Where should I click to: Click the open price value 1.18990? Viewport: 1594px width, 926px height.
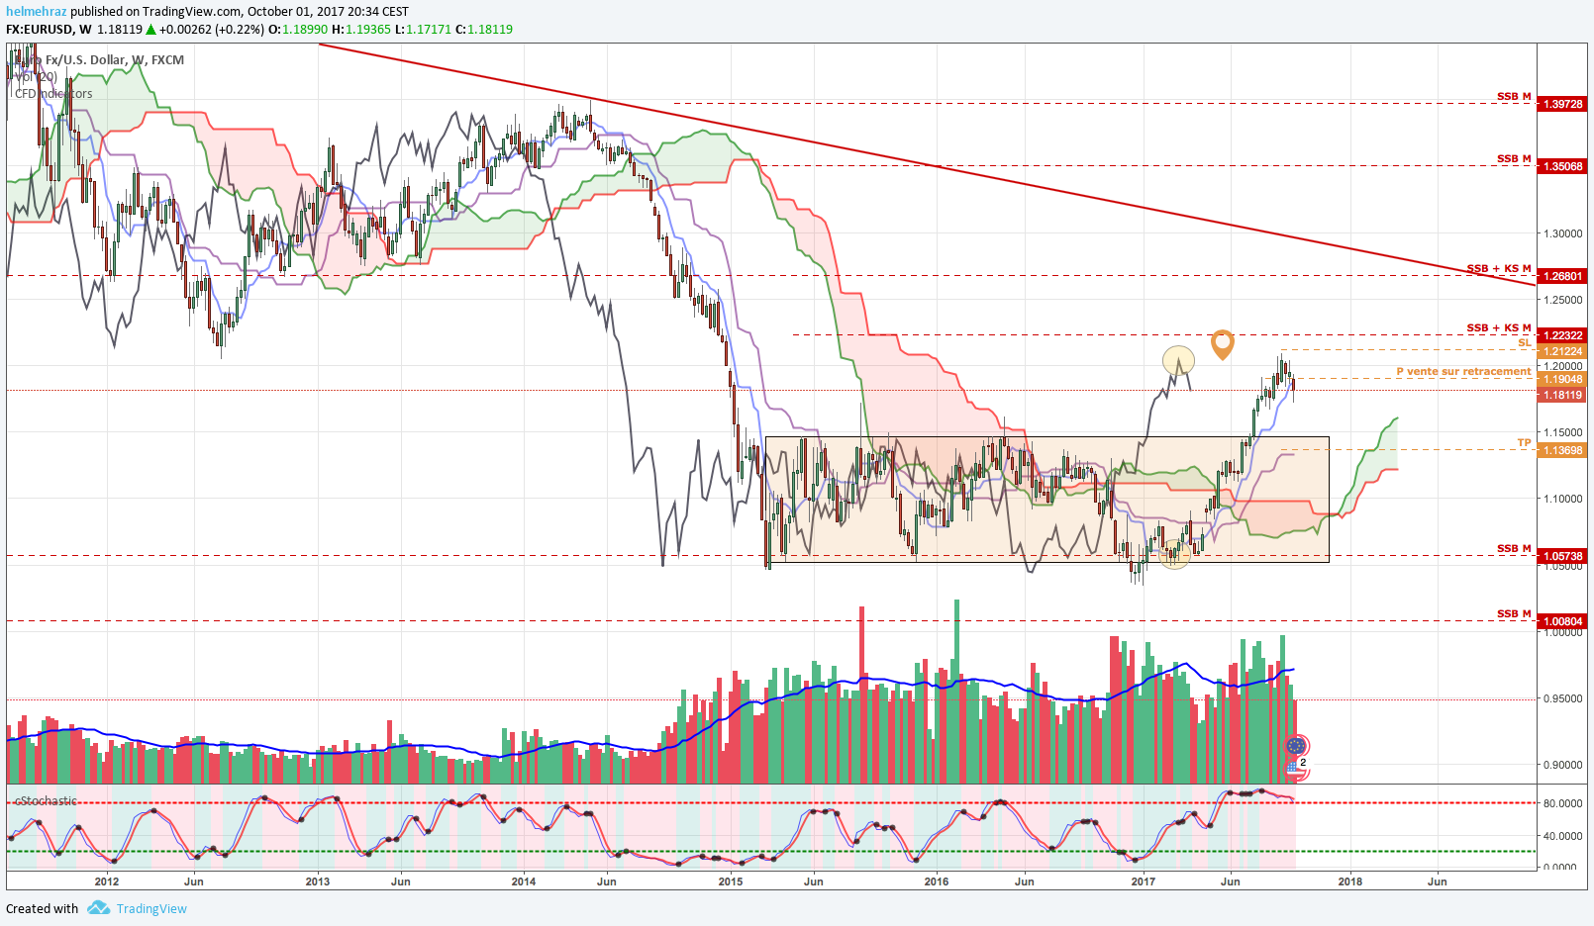[305, 30]
